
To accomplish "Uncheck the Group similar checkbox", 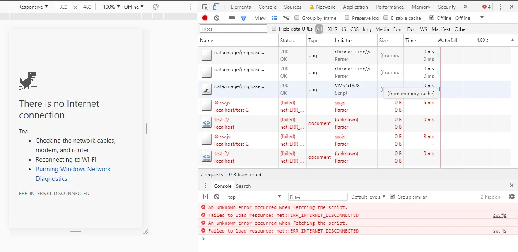I will tap(393, 197).
